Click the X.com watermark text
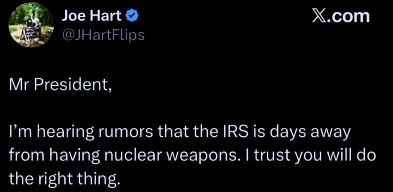The height and width of the screenshot is (192, 393). click(x=340, y=16)
